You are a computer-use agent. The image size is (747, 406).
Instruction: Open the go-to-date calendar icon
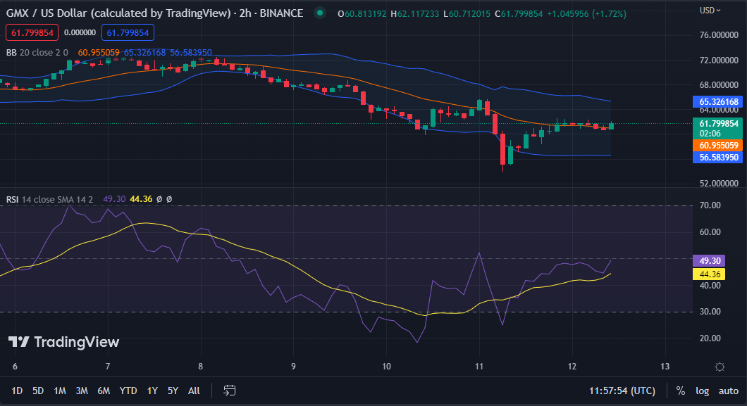229,391
